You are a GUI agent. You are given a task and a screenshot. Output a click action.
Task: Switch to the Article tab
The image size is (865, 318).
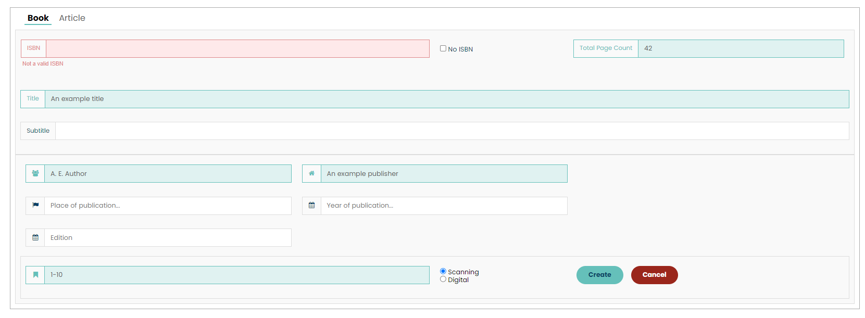[72, 18]
